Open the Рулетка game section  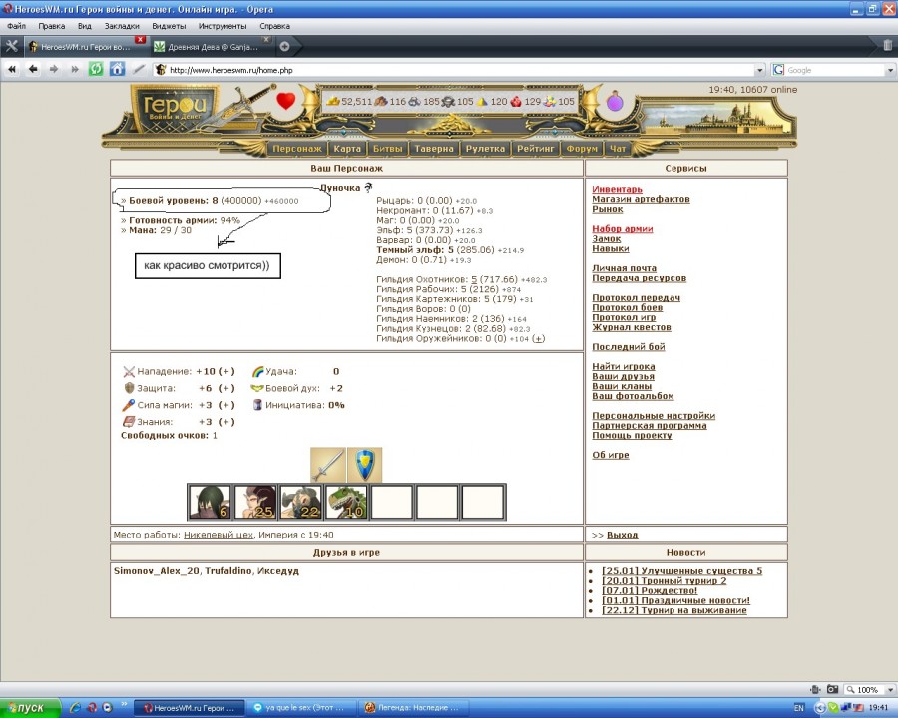[485, 149]
